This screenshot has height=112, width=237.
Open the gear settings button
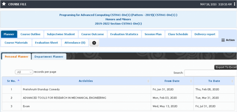click(94, 43)
